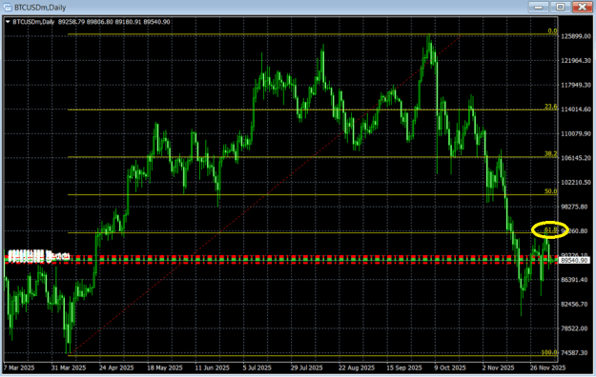The height and width of the screenshot is (377, 596).
Task: Click the 11 Jun 2025 date label
Action: tap(212, 367)
